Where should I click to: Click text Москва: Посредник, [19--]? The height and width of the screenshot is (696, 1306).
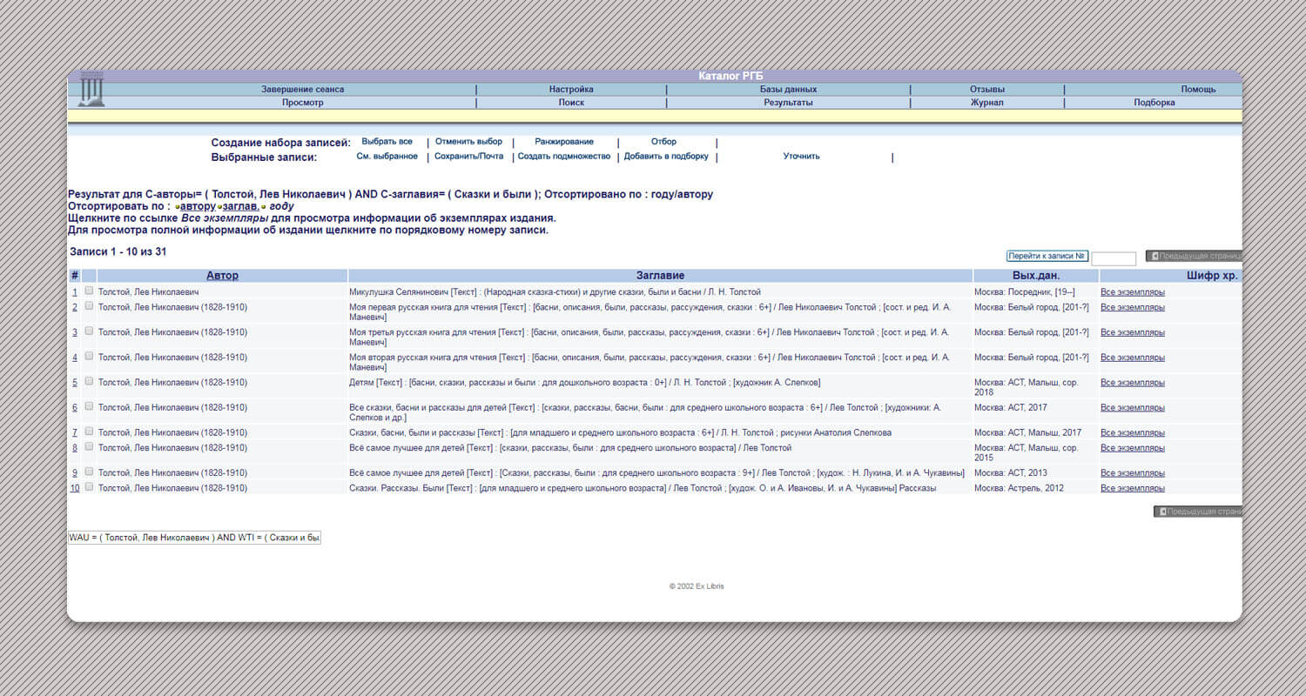tap(1025, 292)
